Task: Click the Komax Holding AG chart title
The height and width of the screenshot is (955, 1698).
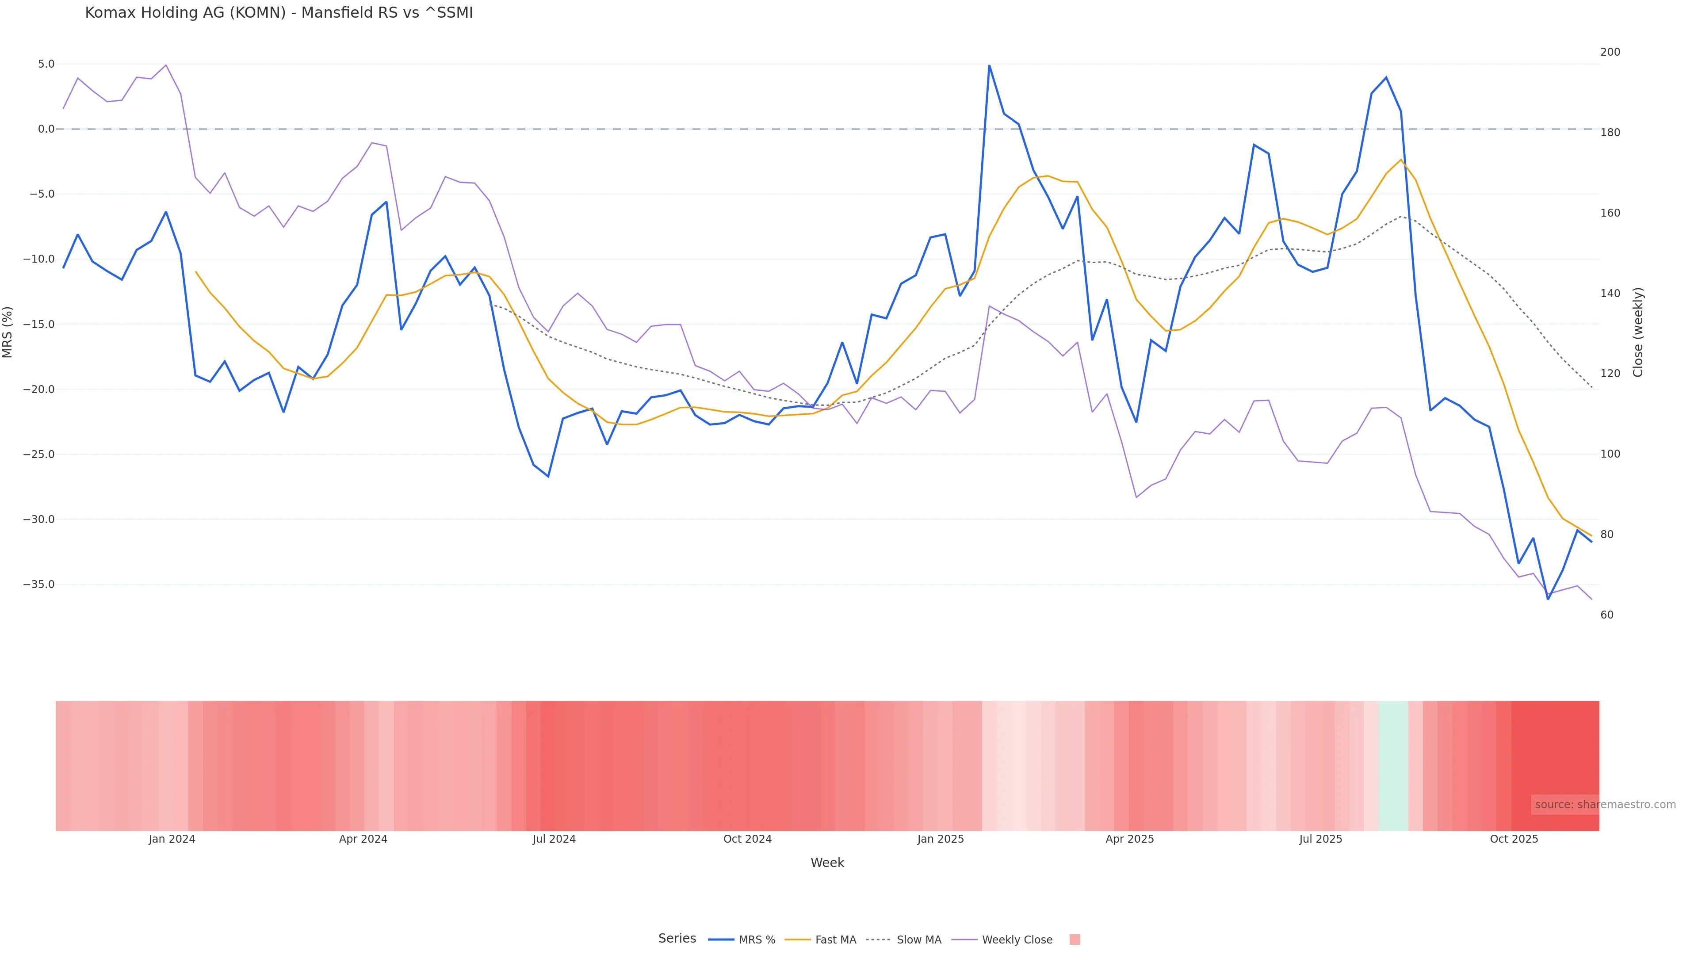Action: (x=279, y=13)
